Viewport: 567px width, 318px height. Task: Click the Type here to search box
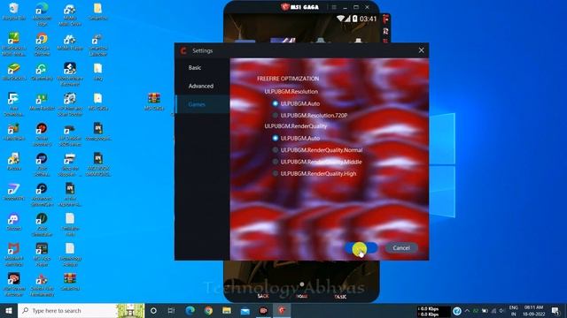81,310
